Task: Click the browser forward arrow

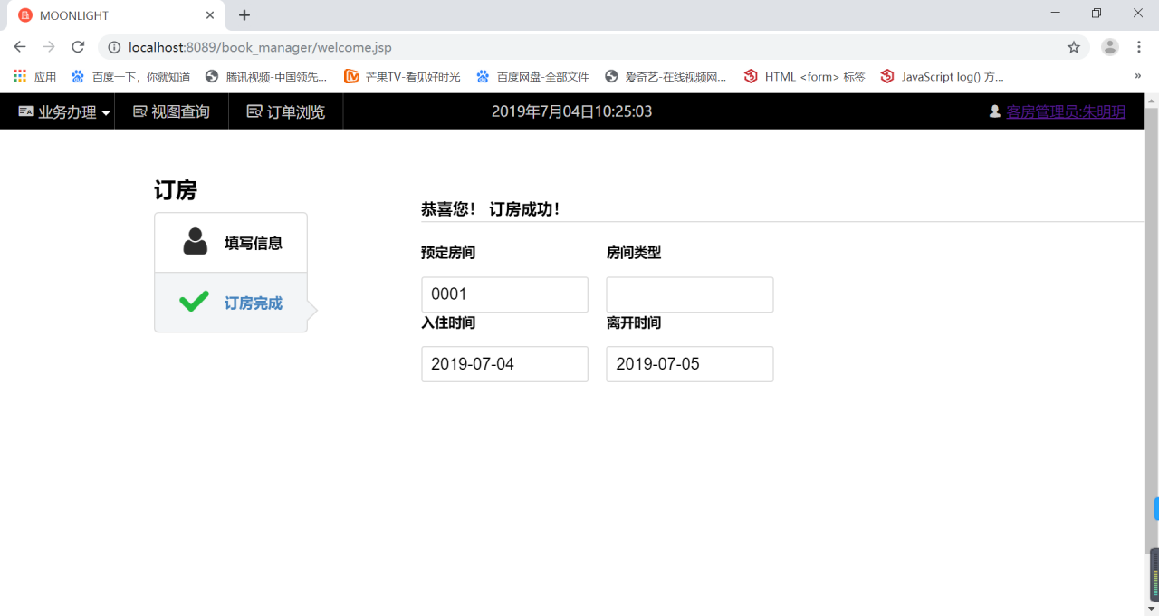Action: coord(49,47)
